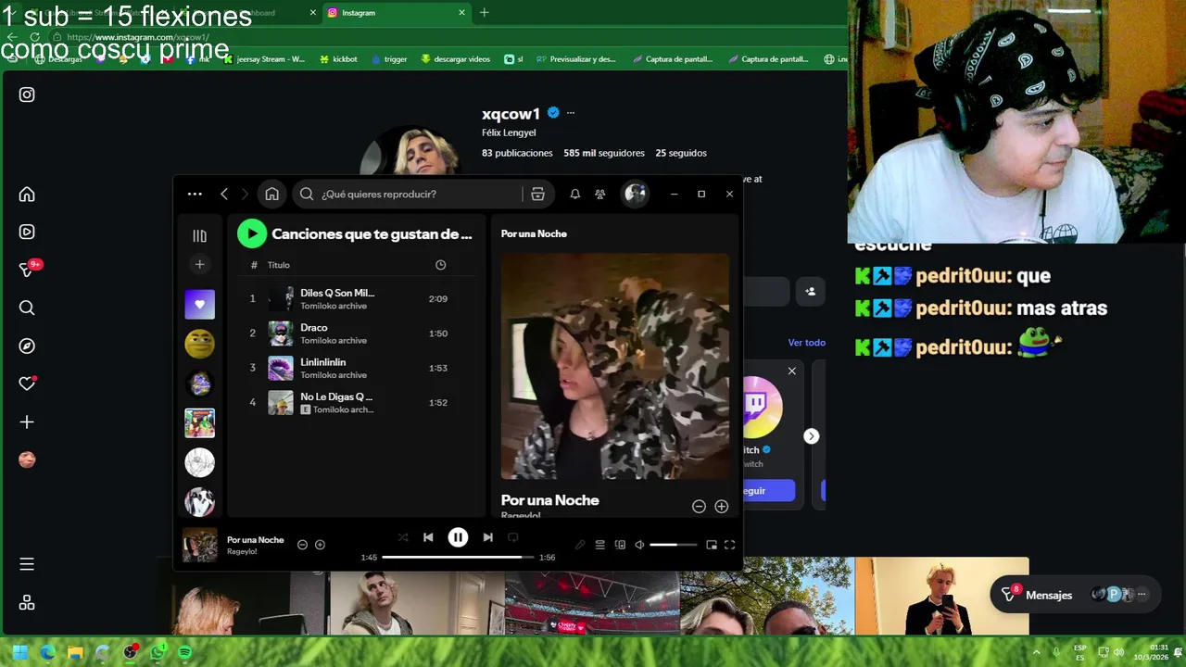Sort tracks by duration clock icon
Screen dimensions: 1186x667
pos(440,265)
